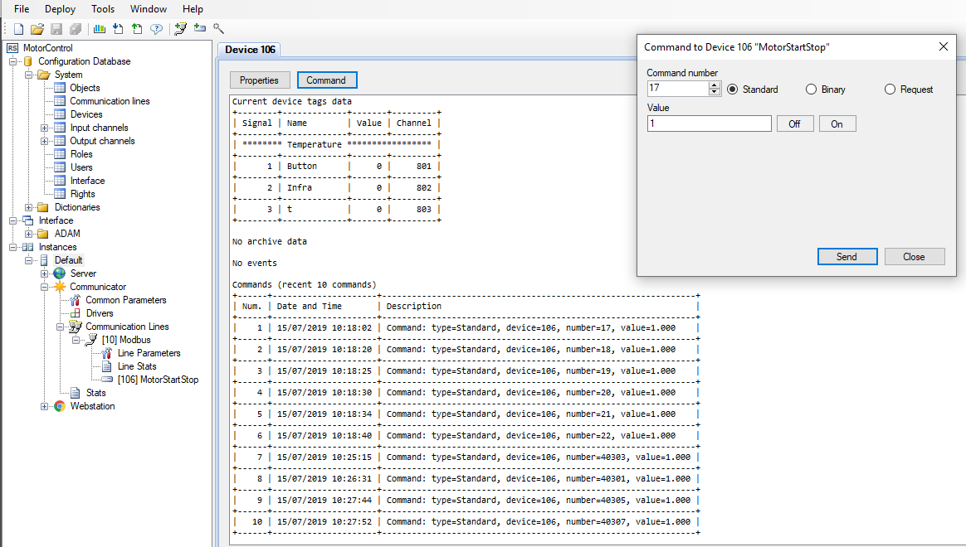Click the Communicator sun-shaped icon
The image size is (966, 547).
coord(60,287)
